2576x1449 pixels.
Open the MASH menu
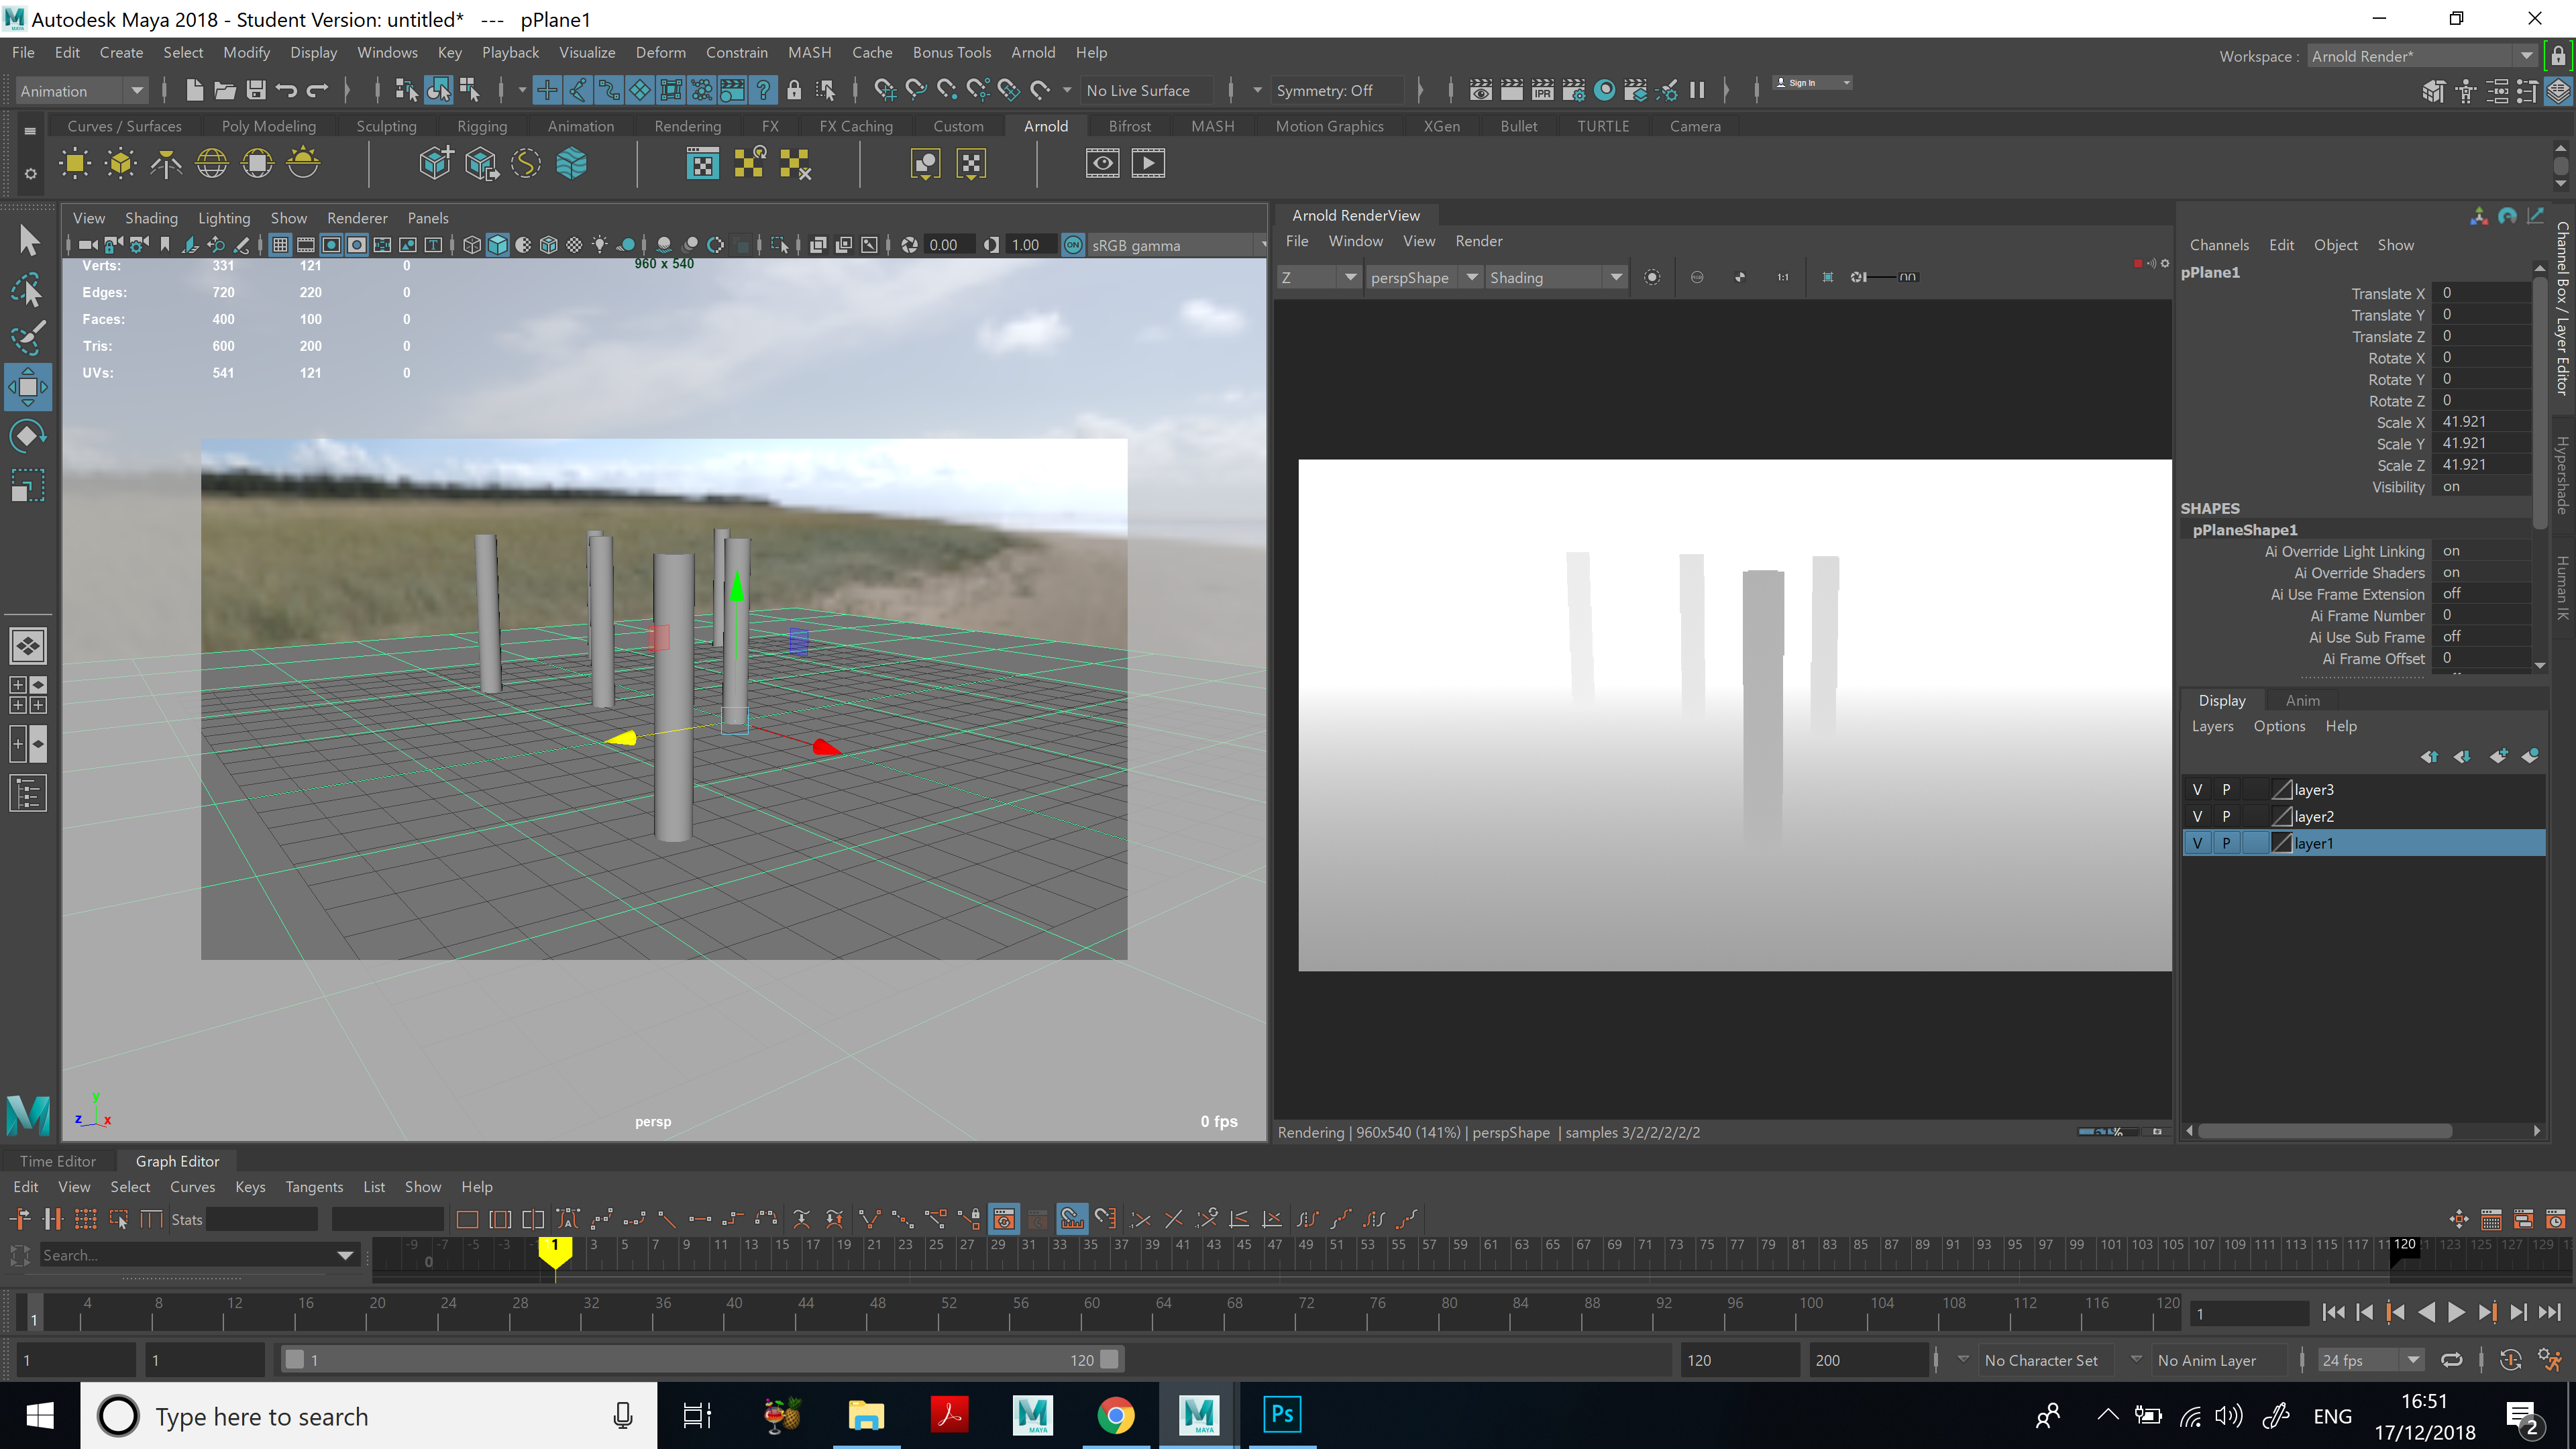coord(810,52)
